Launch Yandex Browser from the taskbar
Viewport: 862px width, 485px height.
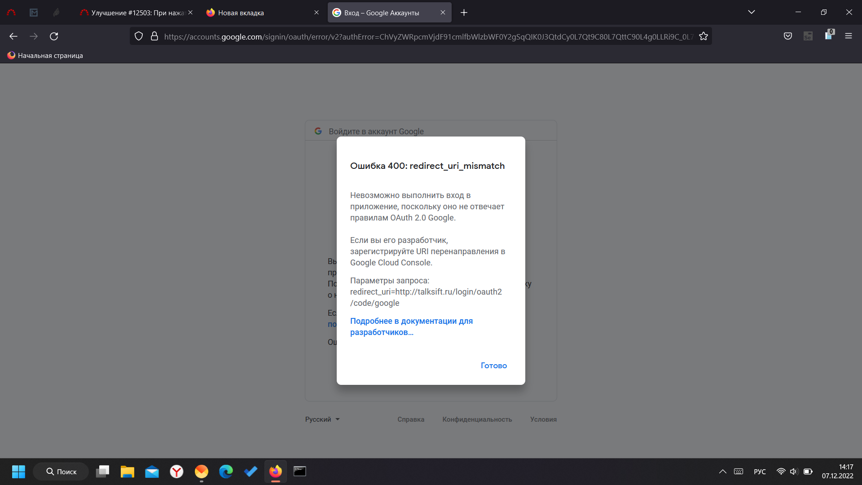(177, 472)
